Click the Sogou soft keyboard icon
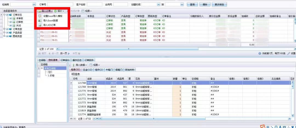296x128 pixels. click(x=284, y=127)
